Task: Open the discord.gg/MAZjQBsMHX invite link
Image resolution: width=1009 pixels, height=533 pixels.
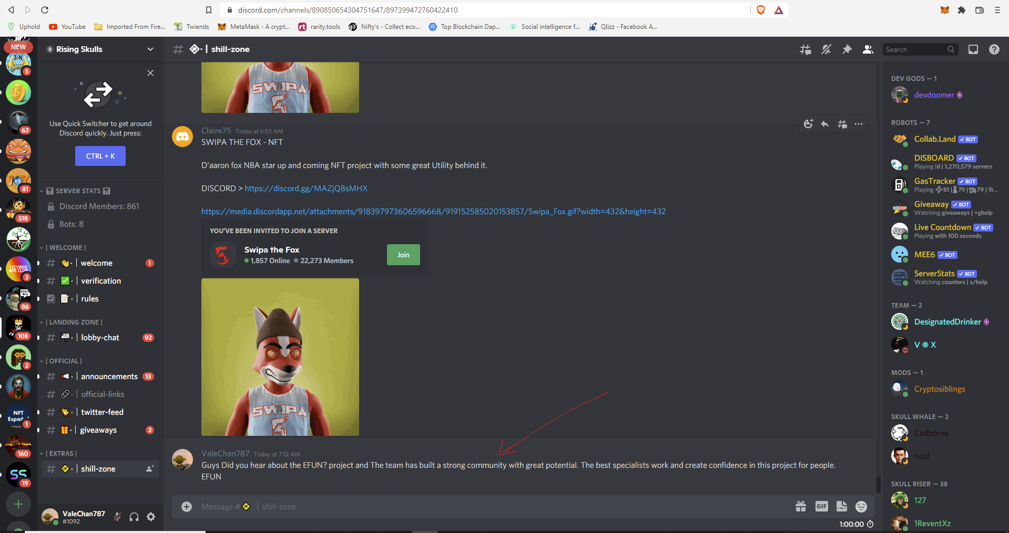Action: 306,188
